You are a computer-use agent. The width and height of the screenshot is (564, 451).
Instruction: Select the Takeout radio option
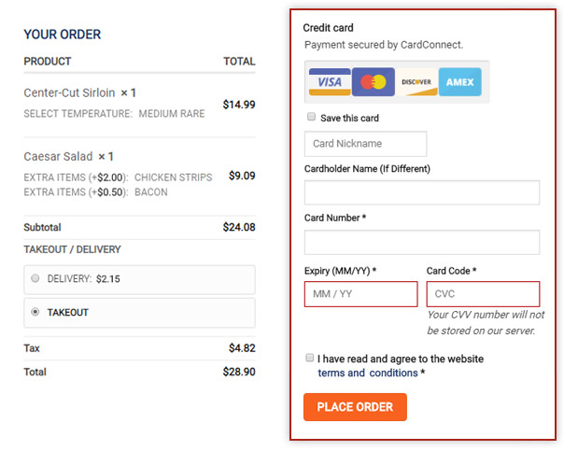(35, 312)
